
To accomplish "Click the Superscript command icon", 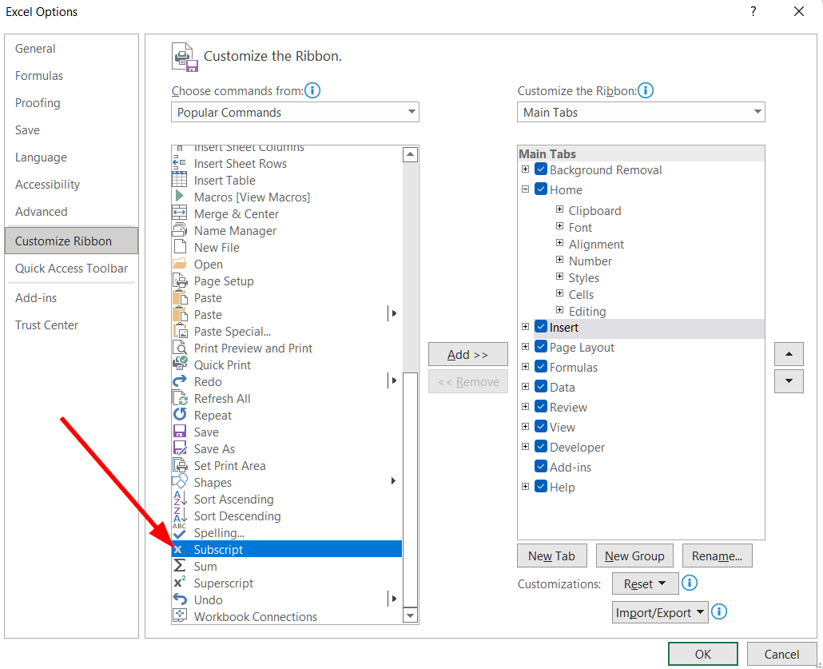I will click(180, 583).
